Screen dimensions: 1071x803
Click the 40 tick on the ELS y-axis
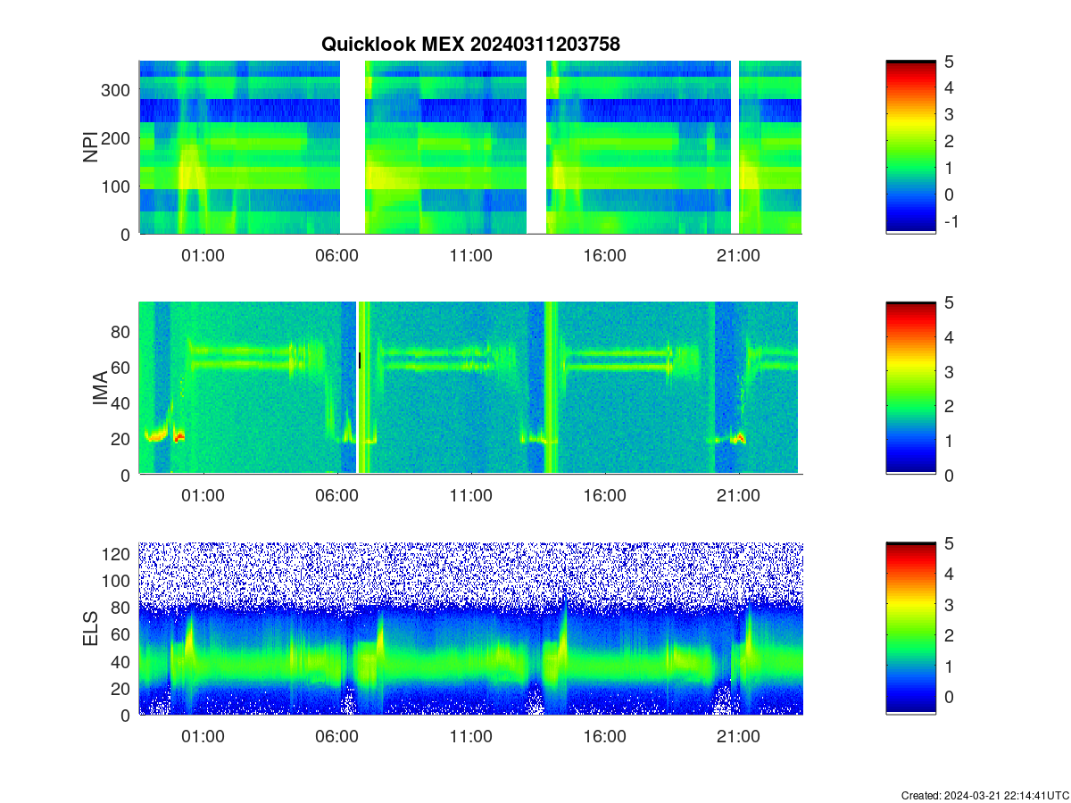click(x=122, y=661)
